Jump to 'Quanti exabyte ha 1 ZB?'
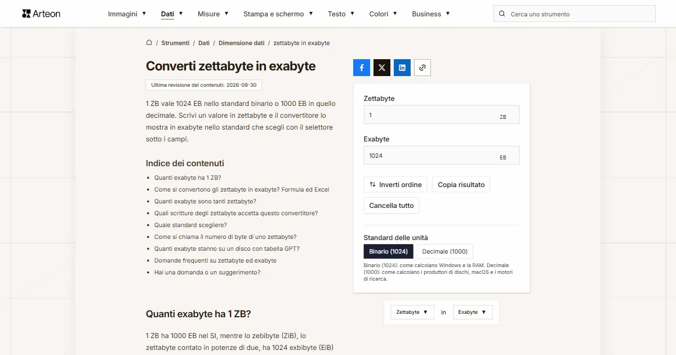 point(188,177)
